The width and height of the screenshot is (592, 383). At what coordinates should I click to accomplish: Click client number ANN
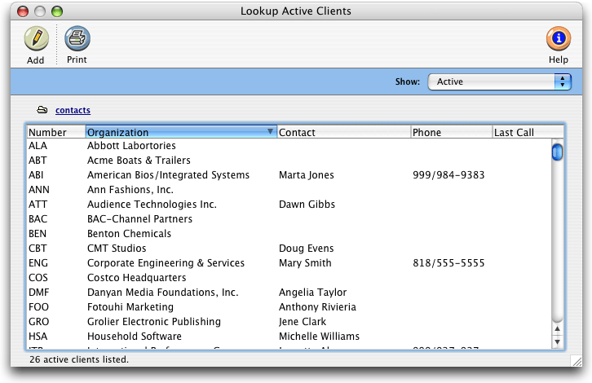coord(39,190)
